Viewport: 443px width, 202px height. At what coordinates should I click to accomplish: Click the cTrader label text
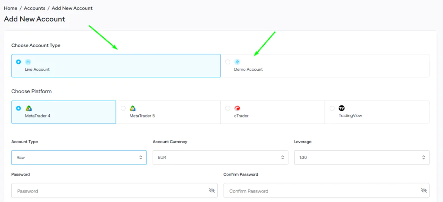pos(241,116)
